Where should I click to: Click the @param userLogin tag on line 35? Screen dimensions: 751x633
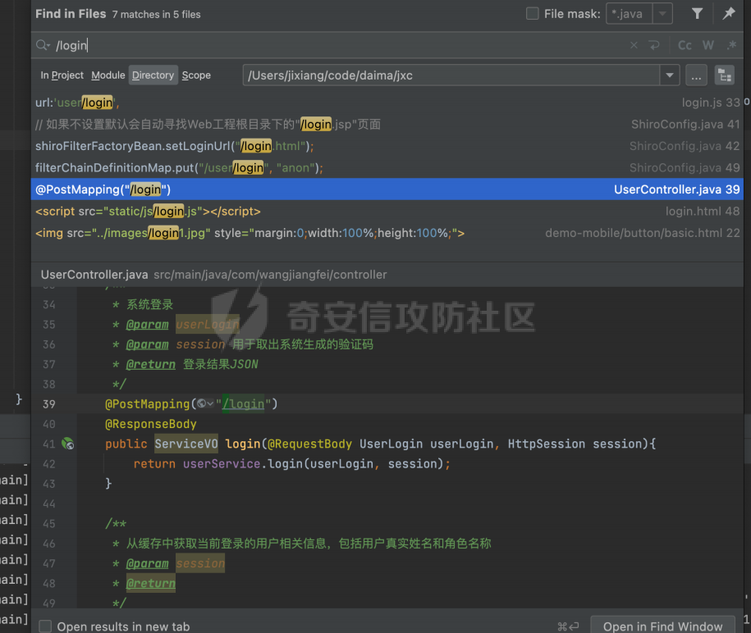pyautogui.click(x=147, y=325)
